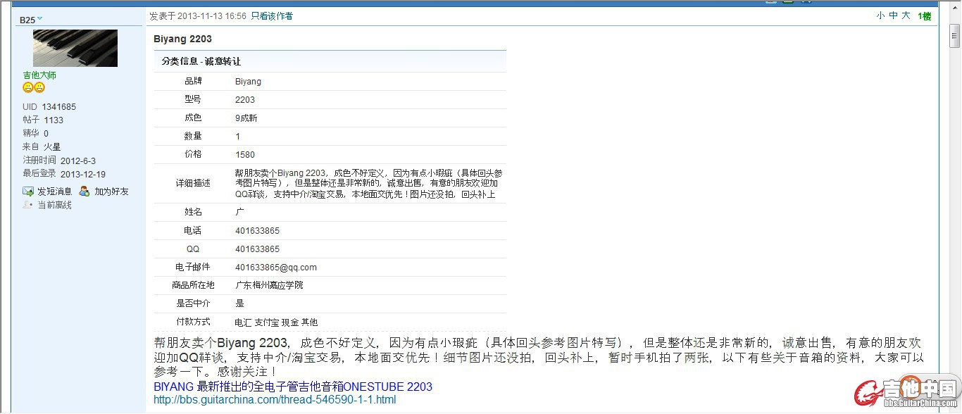962x414 pixels.
Task: Click the email 401633865@qq.com
Action: (276, 268)
